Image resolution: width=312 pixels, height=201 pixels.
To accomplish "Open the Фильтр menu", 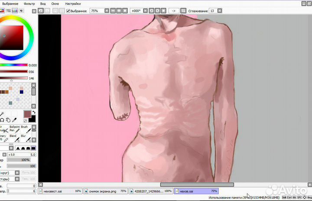I will (29, 3).
